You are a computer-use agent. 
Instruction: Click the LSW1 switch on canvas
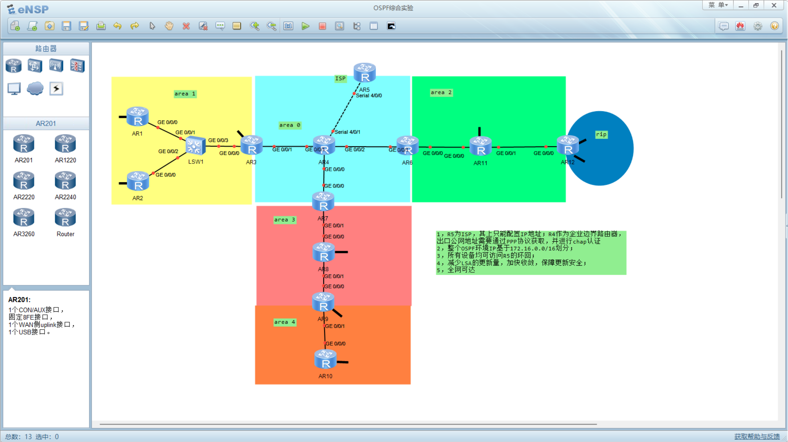tap(196, 146)
